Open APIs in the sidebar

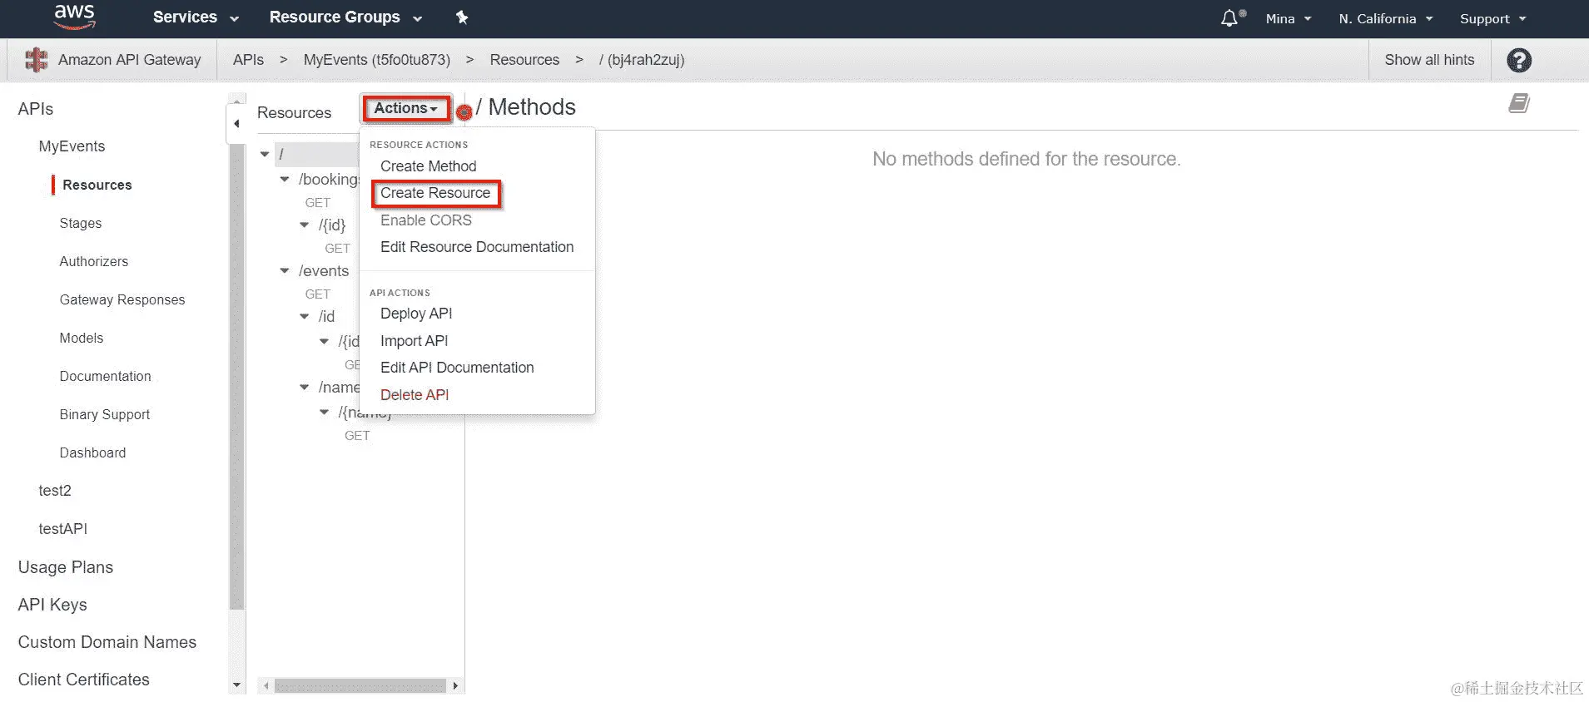36,109
